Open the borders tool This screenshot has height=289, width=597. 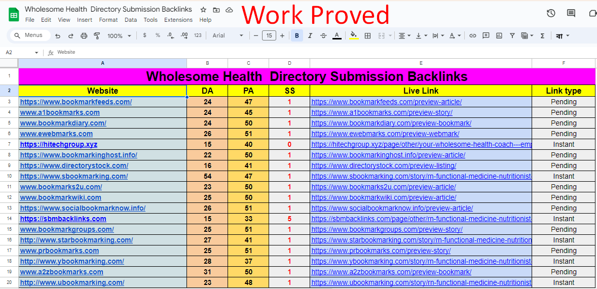[367, 36]
